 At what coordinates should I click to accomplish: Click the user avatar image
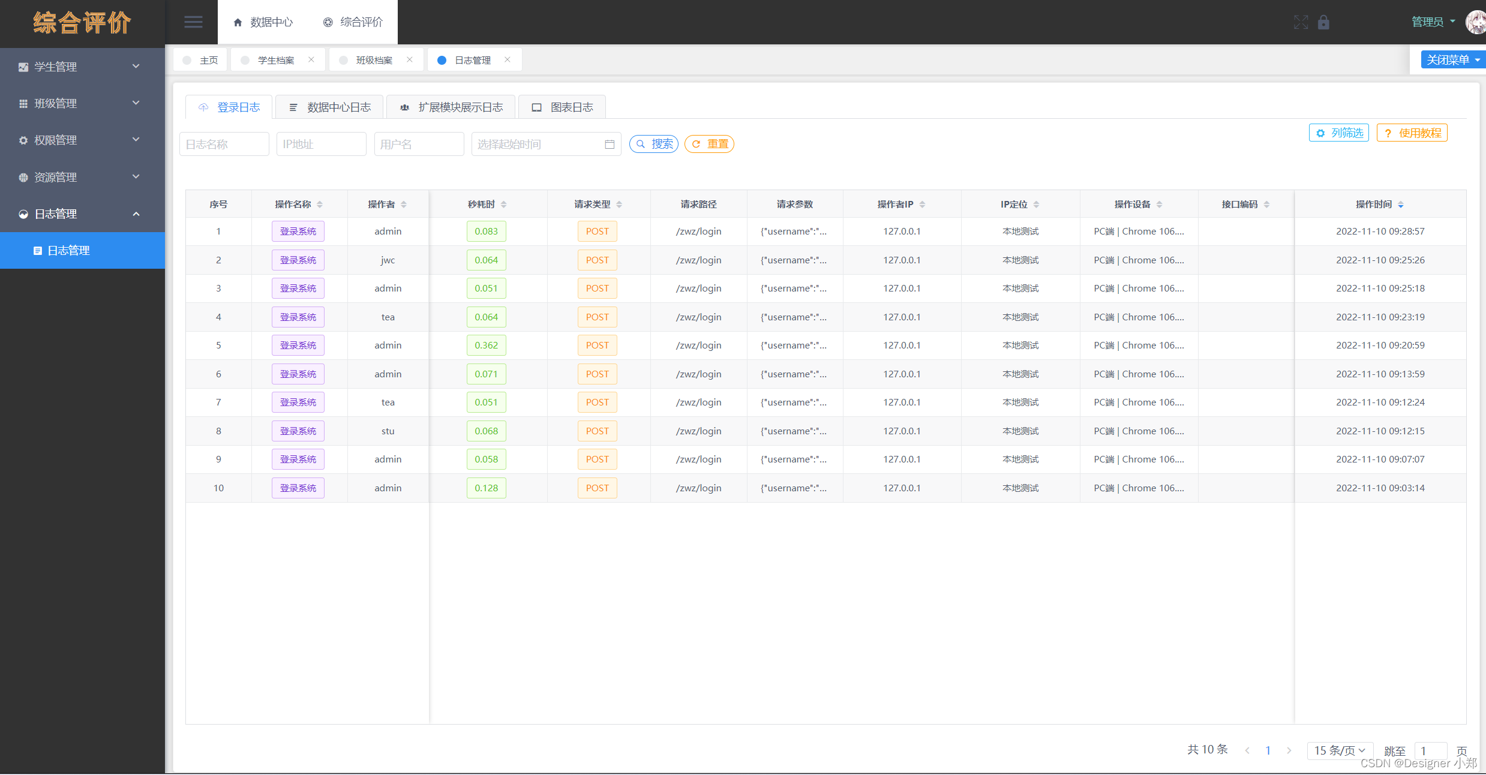(1475, 22)
